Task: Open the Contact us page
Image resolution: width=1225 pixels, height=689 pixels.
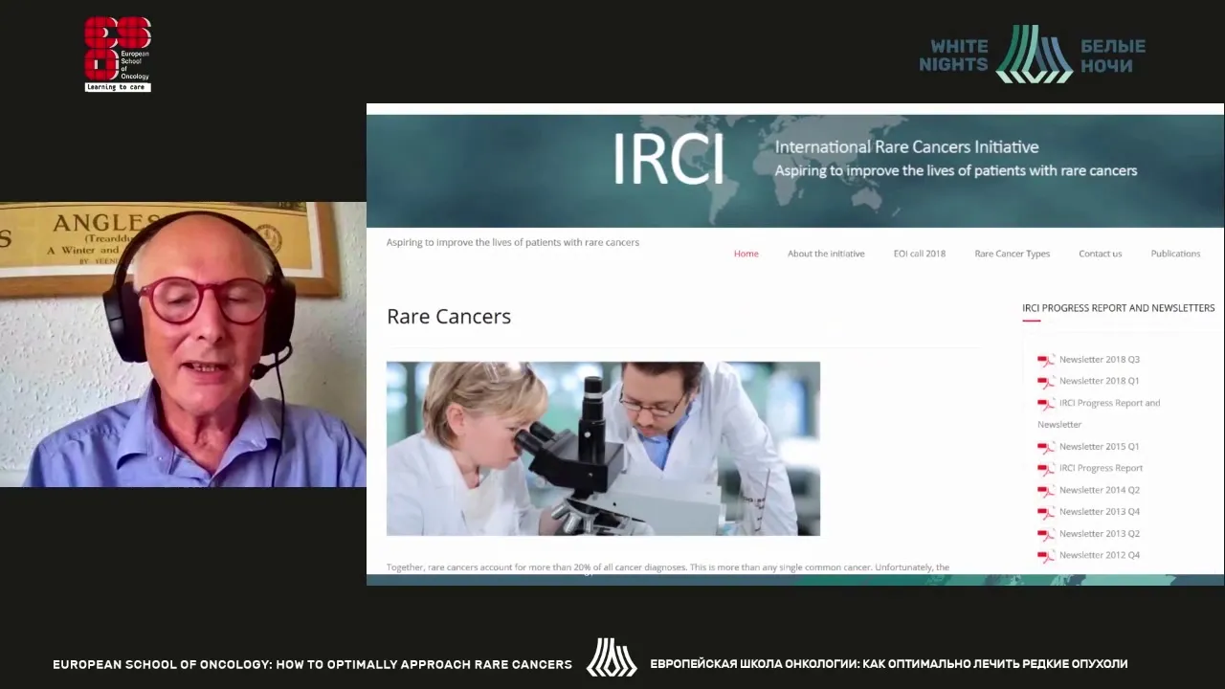Action: pos(1100,254)
